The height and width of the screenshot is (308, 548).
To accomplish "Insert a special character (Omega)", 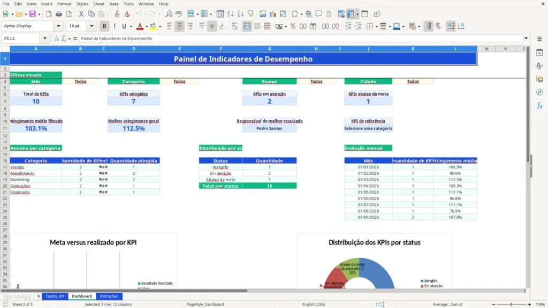I will point(295,14).
